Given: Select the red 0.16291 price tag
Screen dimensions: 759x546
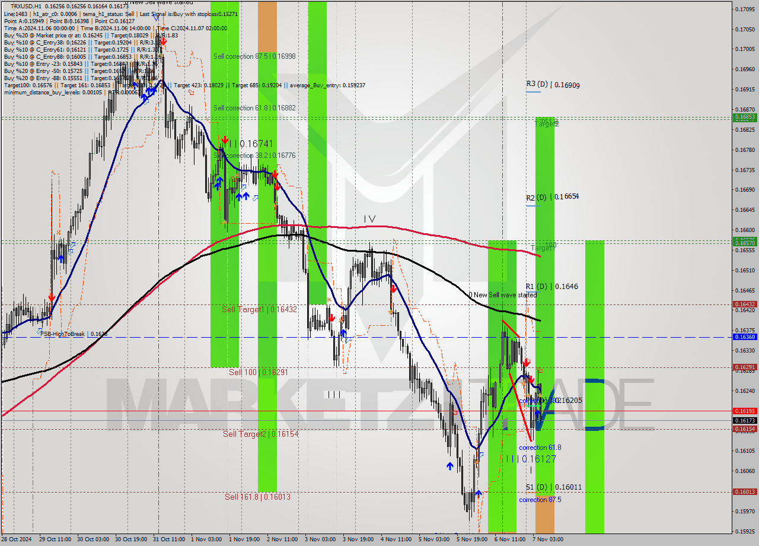Looking at the screenshot, I should click(x=745, y=367).
